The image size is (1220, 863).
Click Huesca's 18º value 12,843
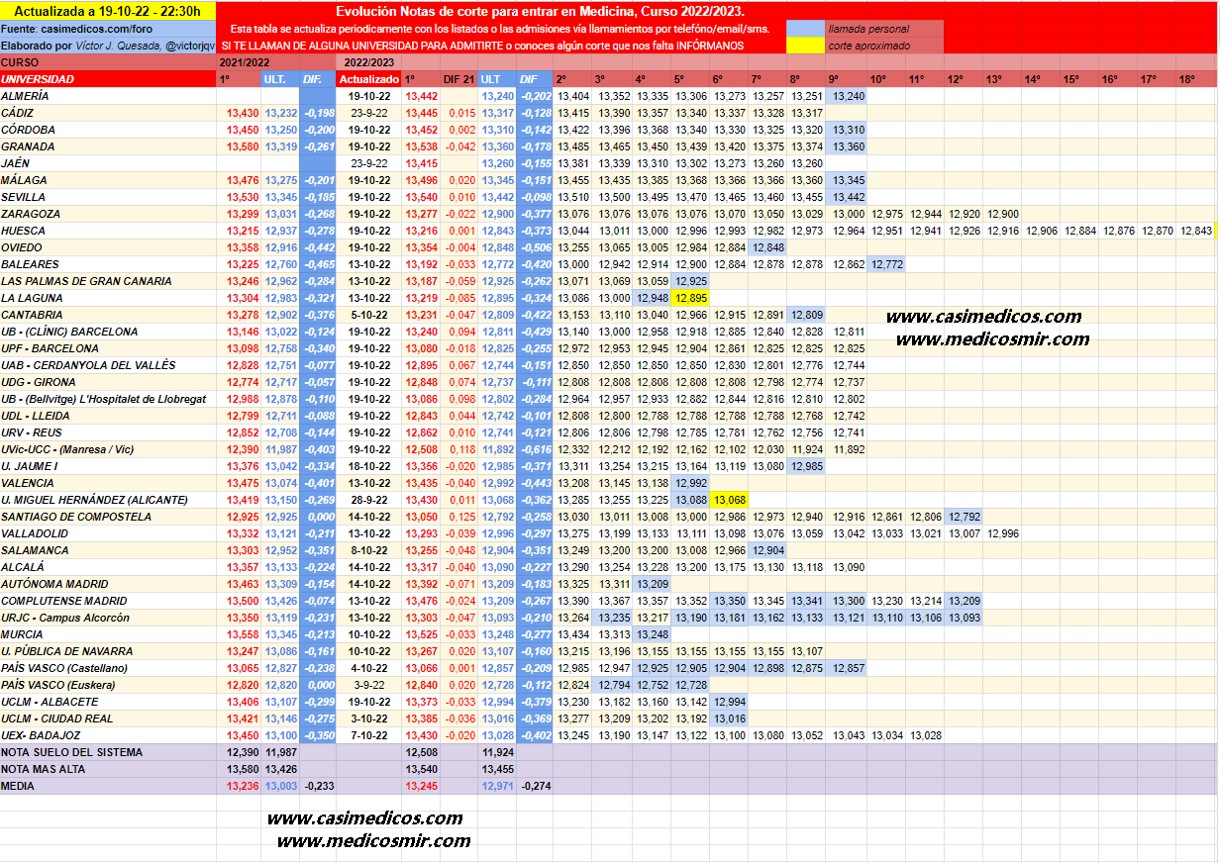coord(1196,231)
